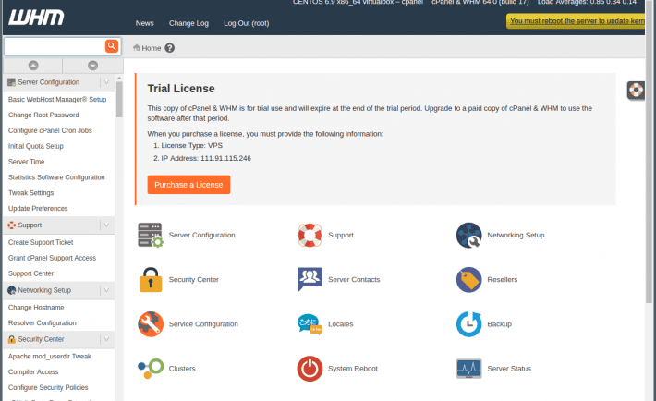Open the help question mark beside Home
656x401 pixels.
169,48
